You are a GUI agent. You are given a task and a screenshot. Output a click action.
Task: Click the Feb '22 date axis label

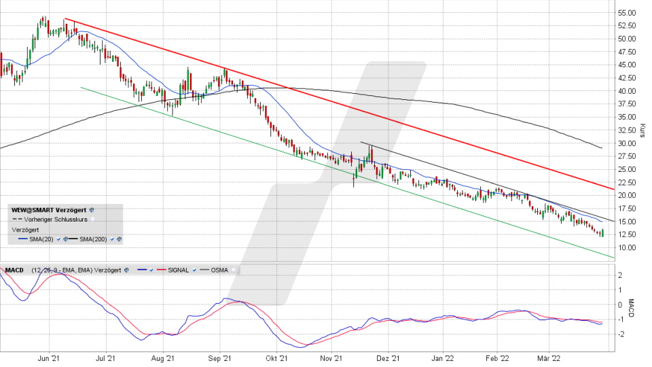[x=497, y=358]
